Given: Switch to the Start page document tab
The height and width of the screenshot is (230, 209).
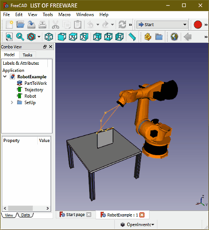Looking at the screenshot, I should tap(75, 215).
